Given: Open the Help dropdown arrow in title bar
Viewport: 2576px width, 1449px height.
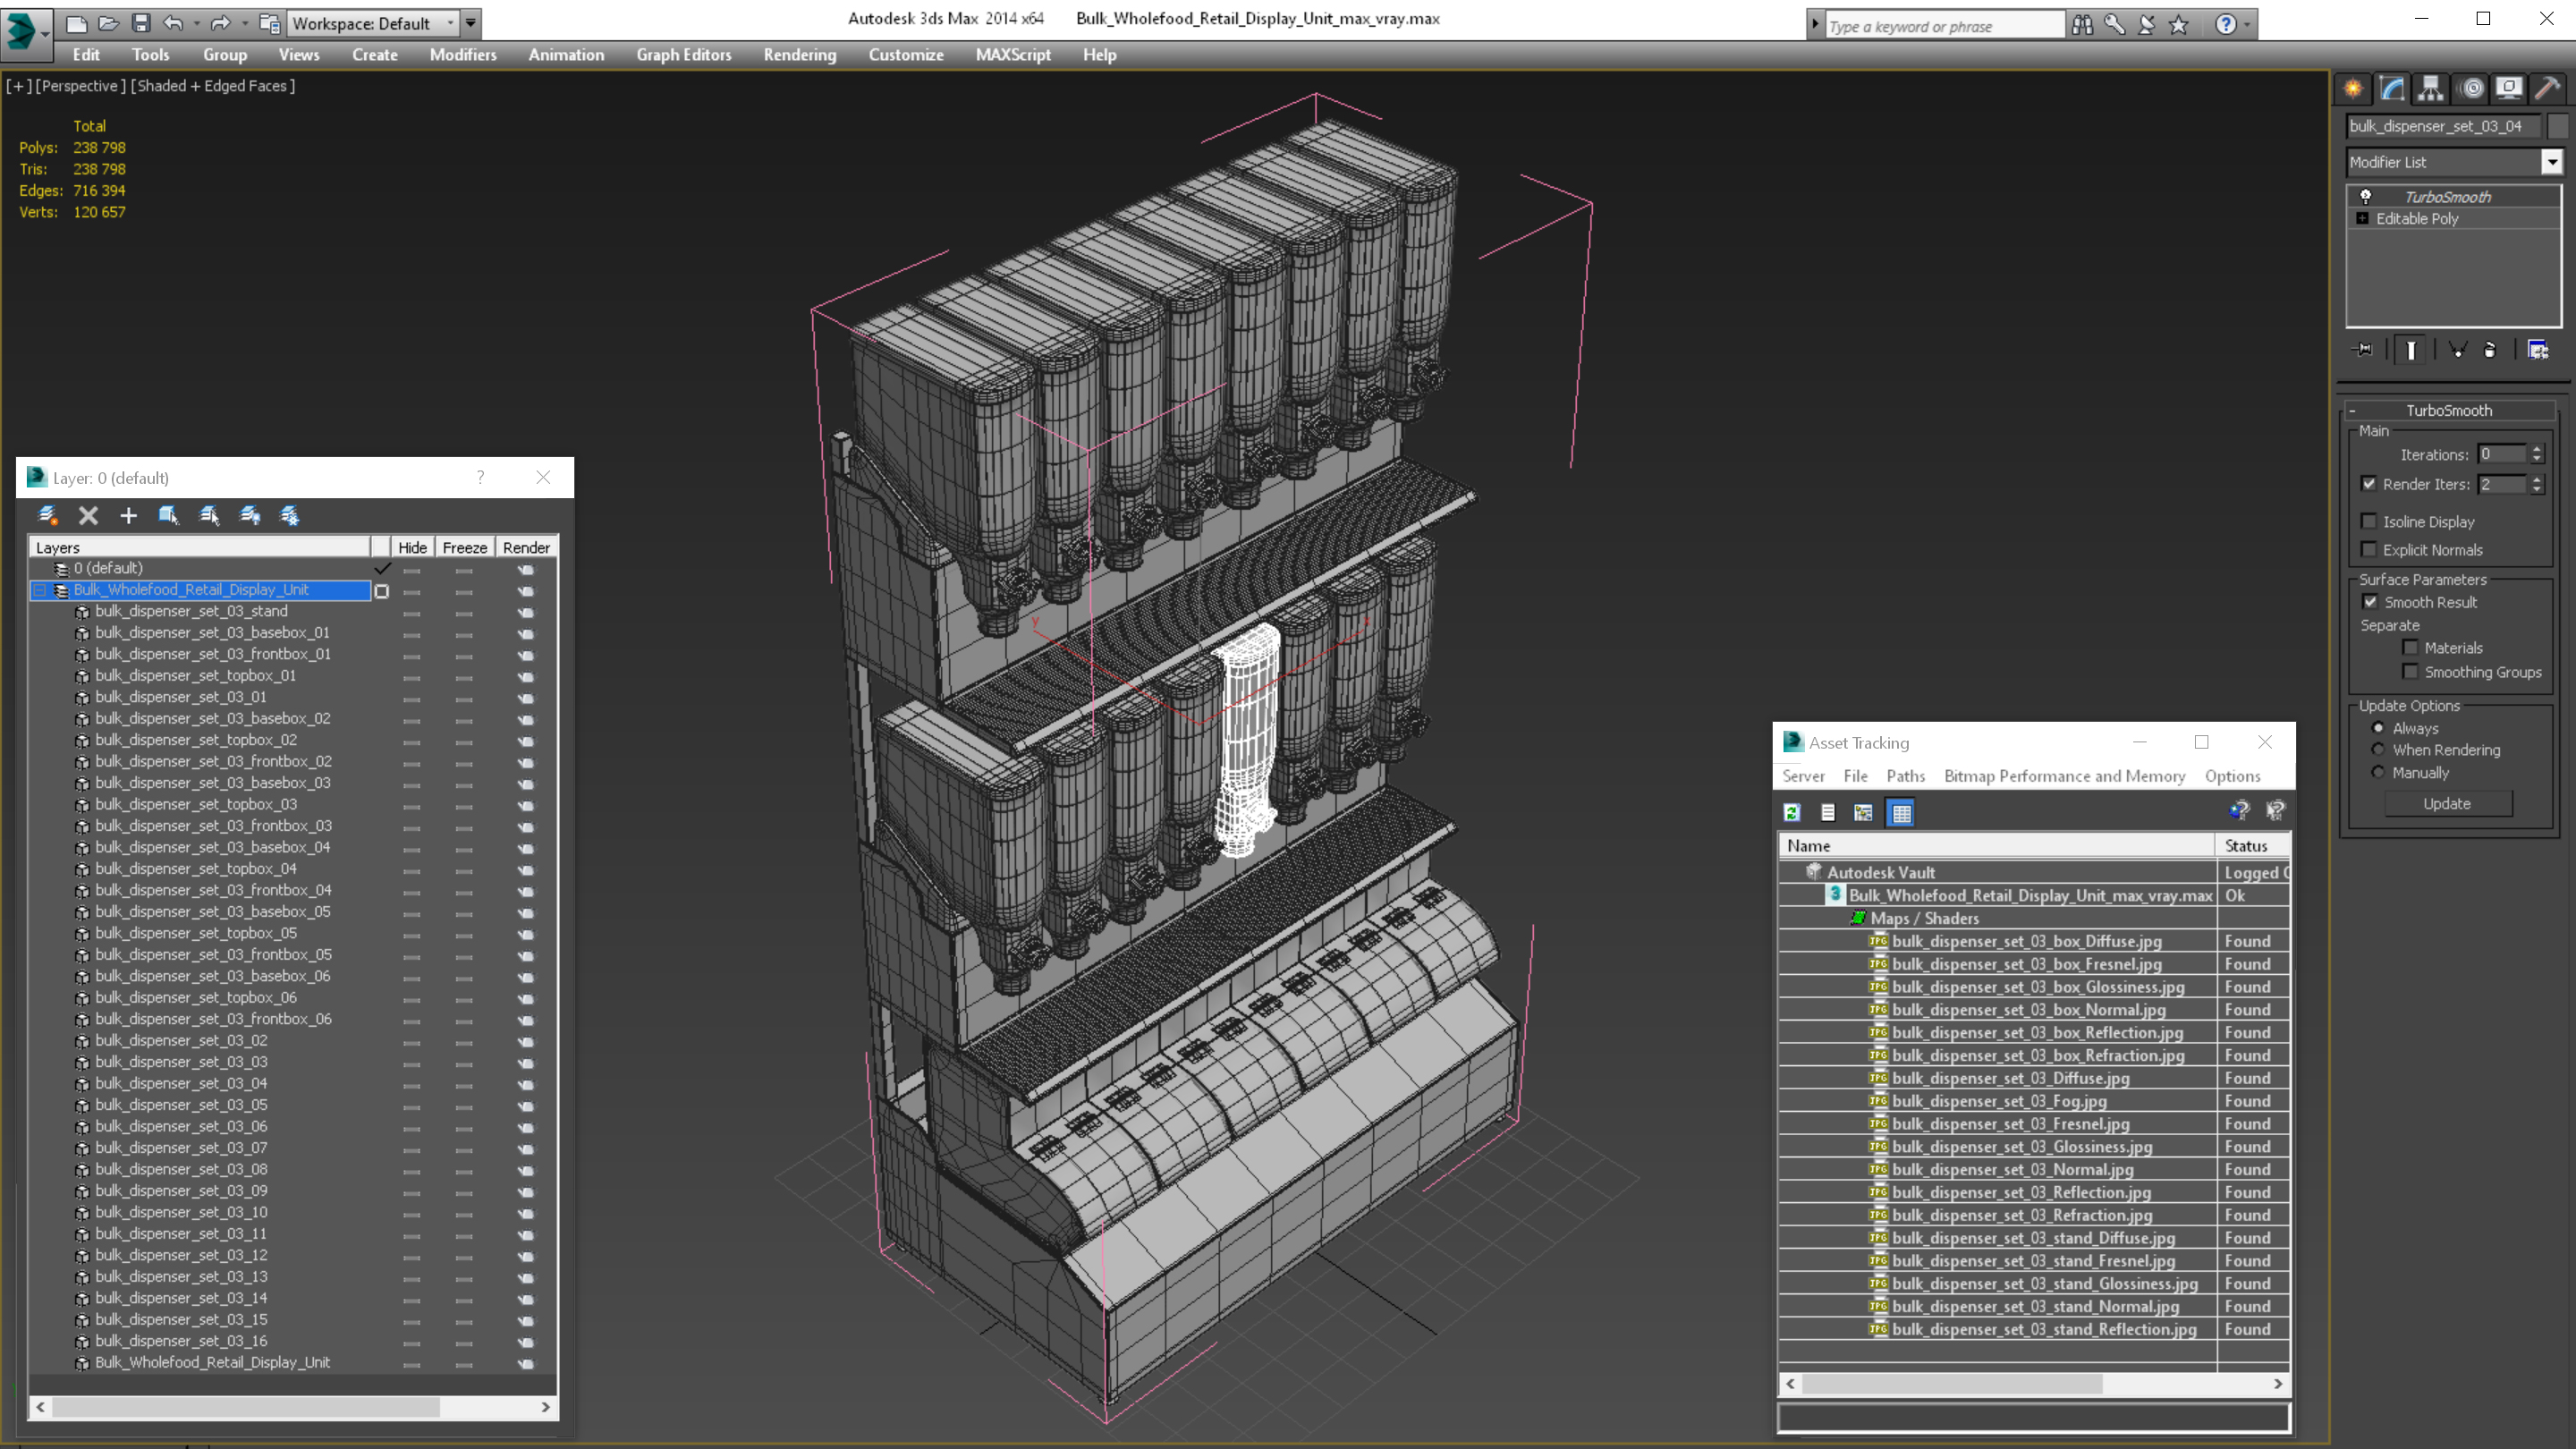Looking at the screenshot, I should (x=2247, y=24).
